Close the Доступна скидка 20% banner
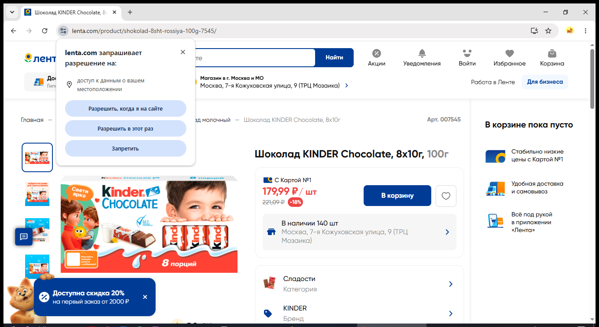Image resolution: width=599 pixels, height=327 pixels. coord(145,297)
